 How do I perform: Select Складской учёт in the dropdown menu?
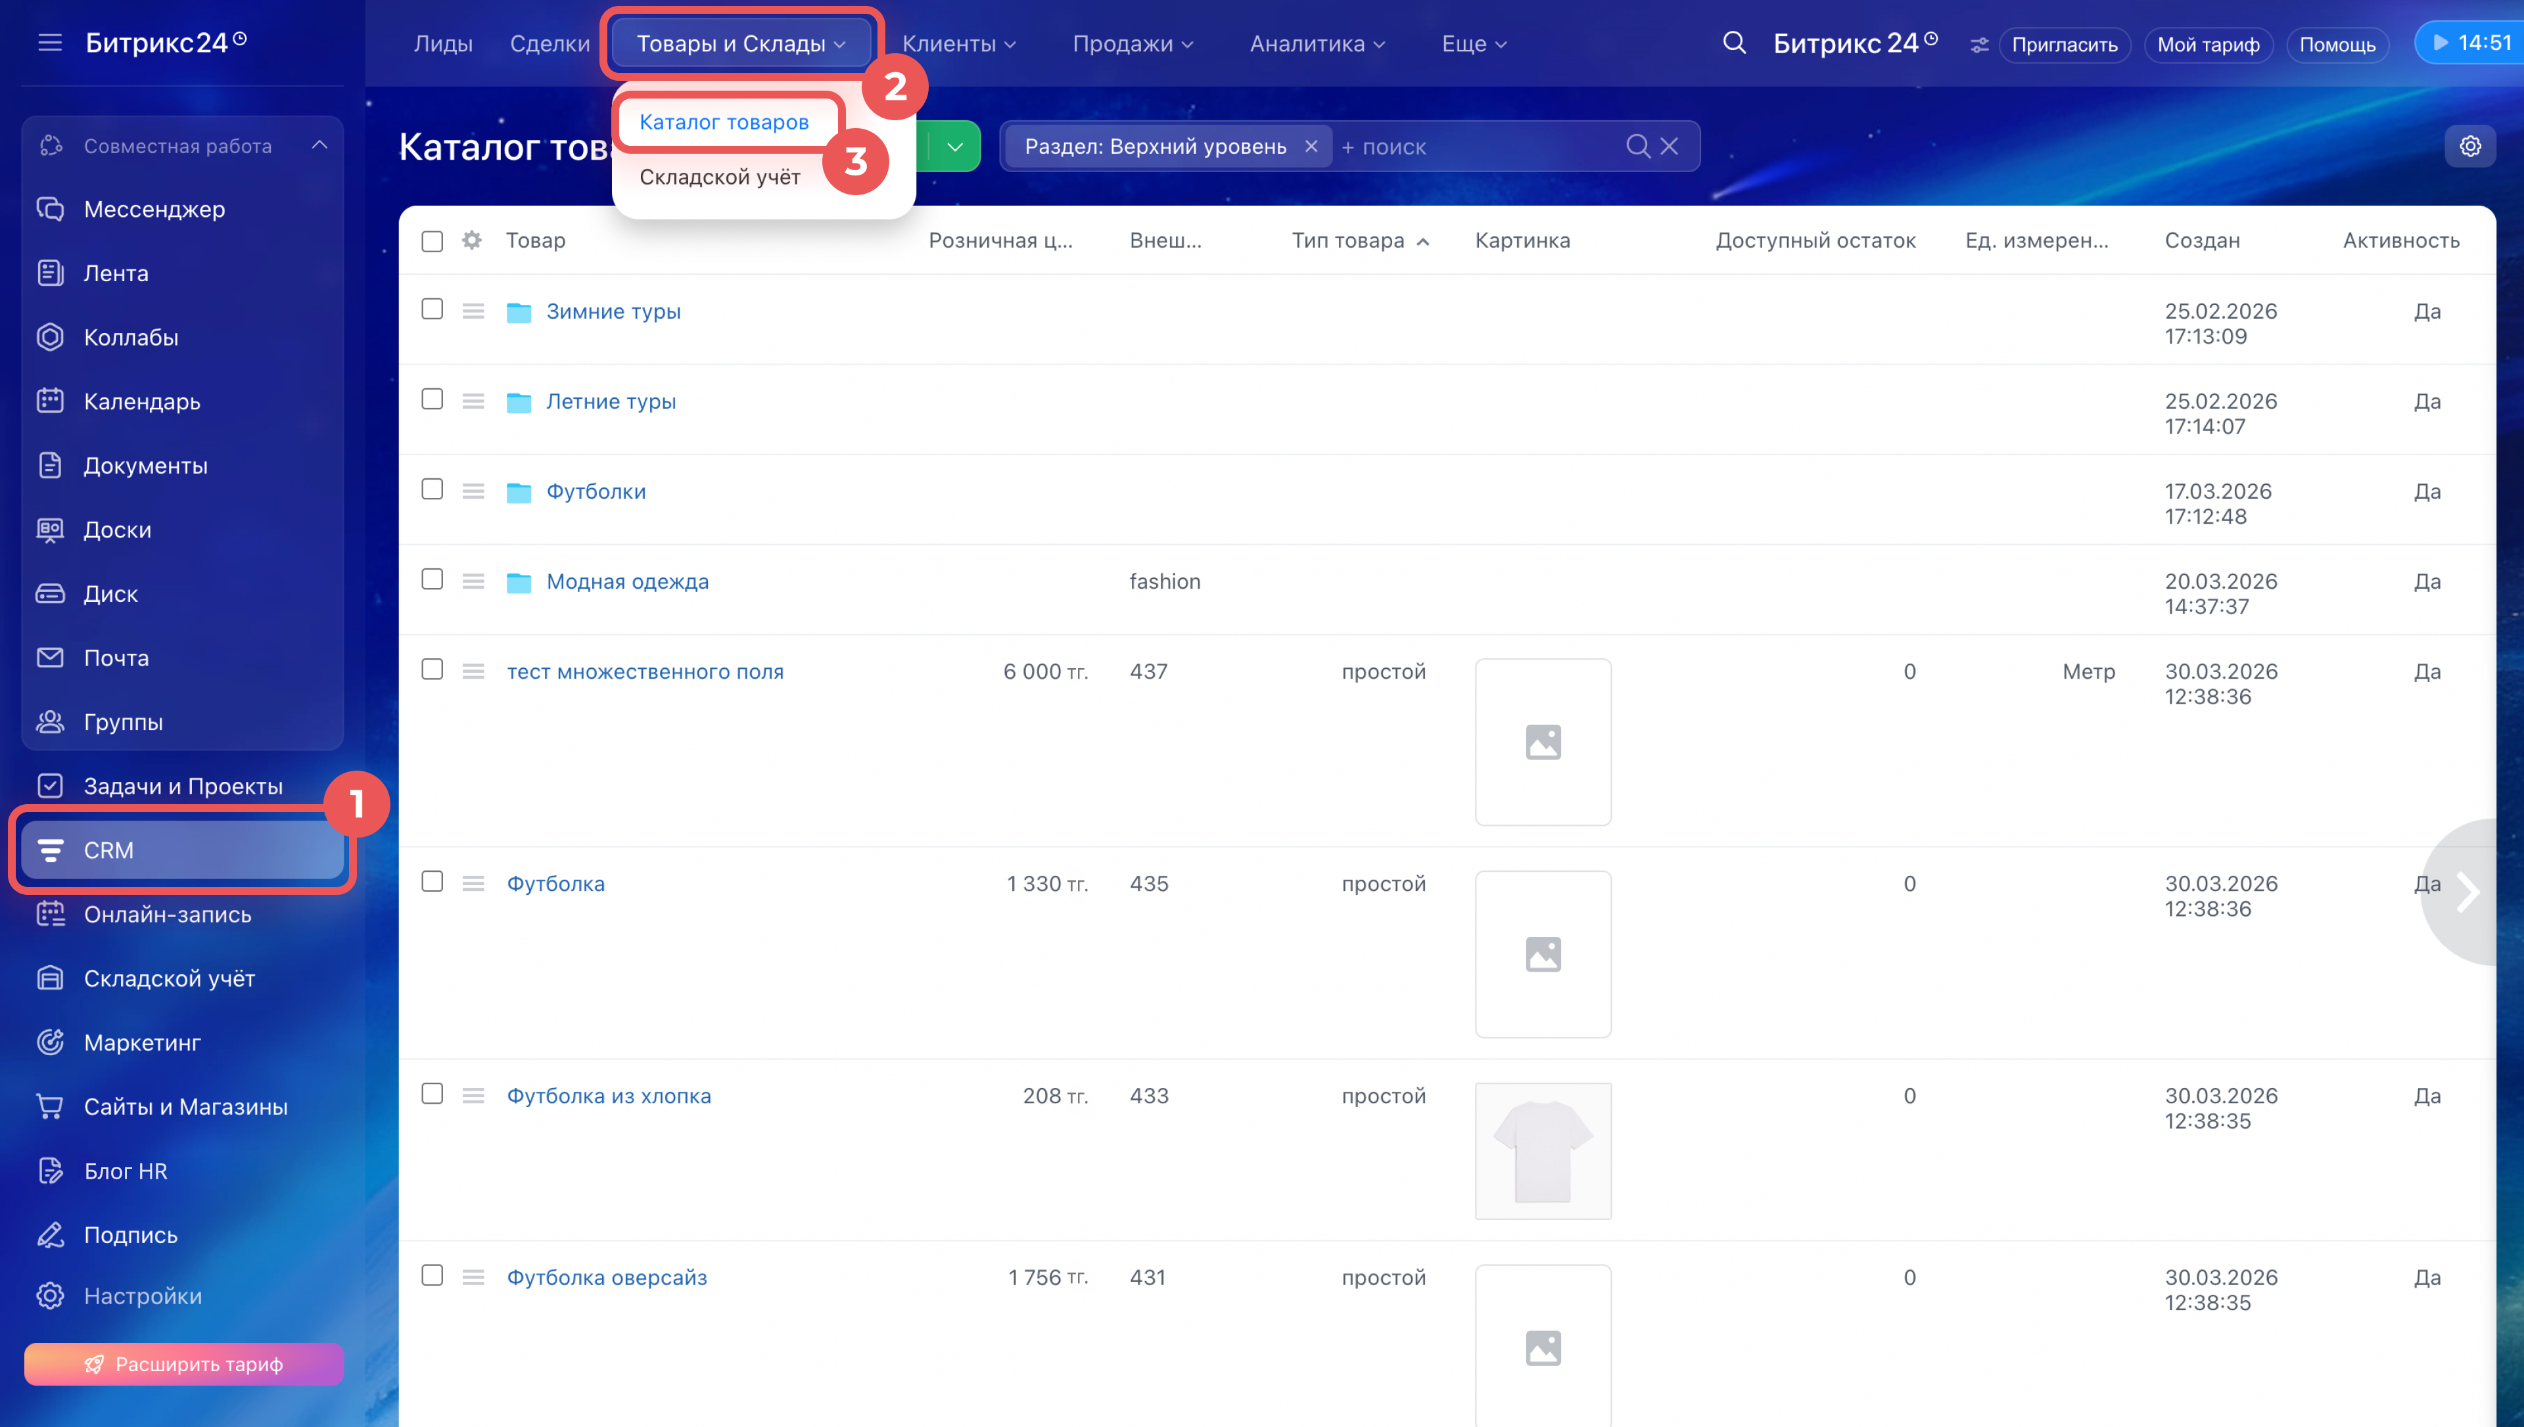pyautogui.click(x=720, y=177)
